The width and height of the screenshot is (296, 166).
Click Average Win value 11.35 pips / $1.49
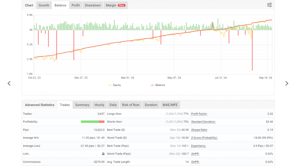click(x=93, y=138)
